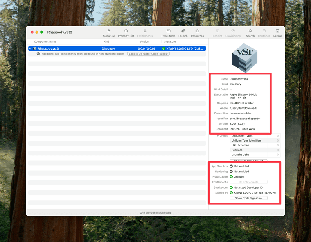This screenshot has width=311, height=242.
Task: Sort by Signature column header
Action: 170,41
